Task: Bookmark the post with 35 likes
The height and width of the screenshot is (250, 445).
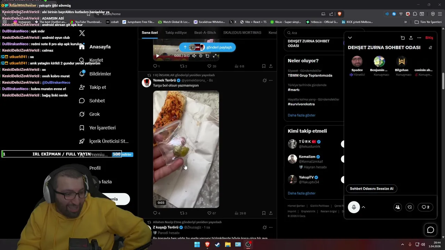Action: pos(264,66)
